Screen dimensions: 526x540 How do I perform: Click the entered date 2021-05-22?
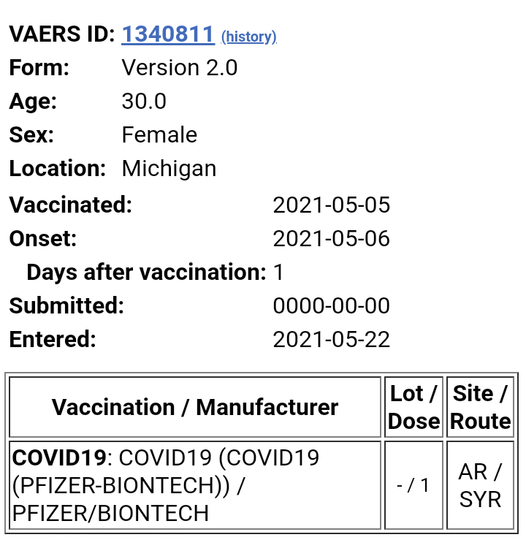331,340
